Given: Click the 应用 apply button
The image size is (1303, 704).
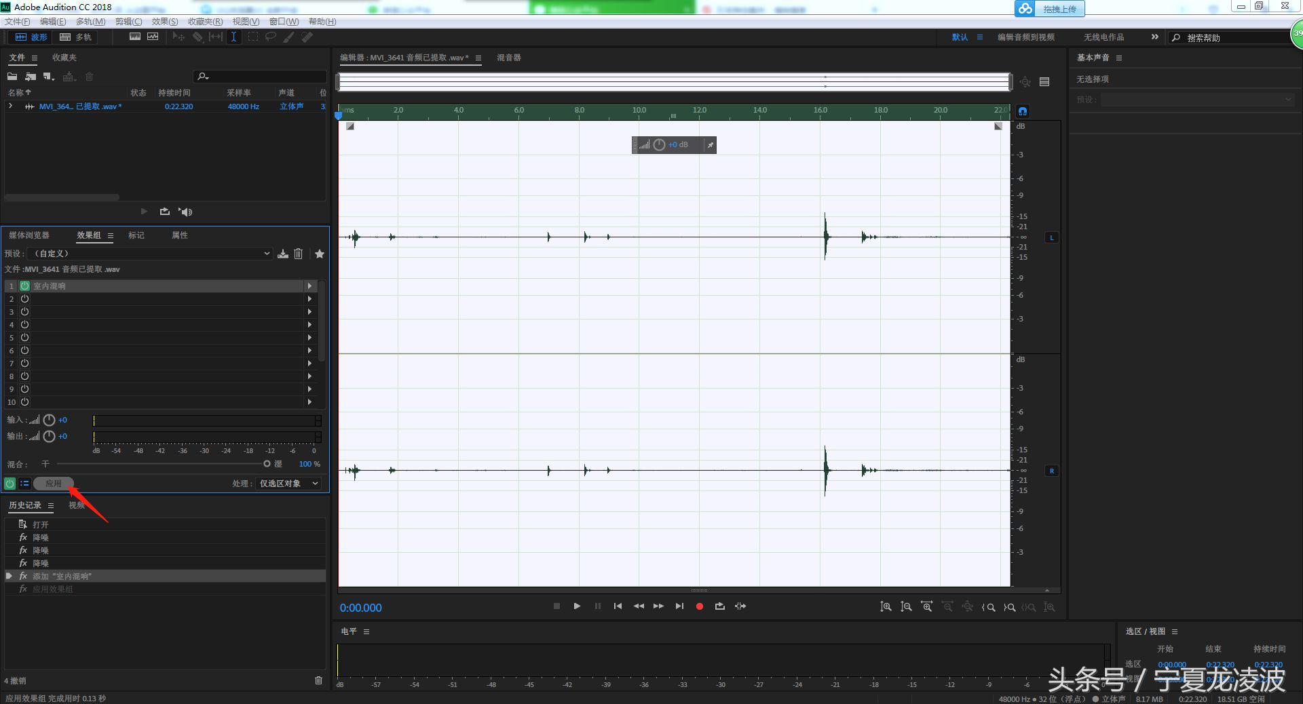Looking at the screenshot, I should (53, 484).
